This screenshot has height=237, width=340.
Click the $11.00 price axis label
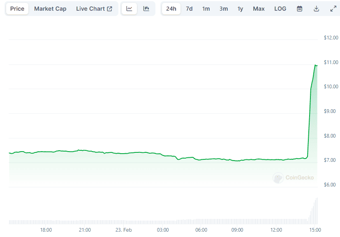pos(331,62)
